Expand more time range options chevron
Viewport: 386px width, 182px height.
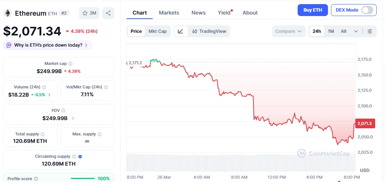pos(356,31)
